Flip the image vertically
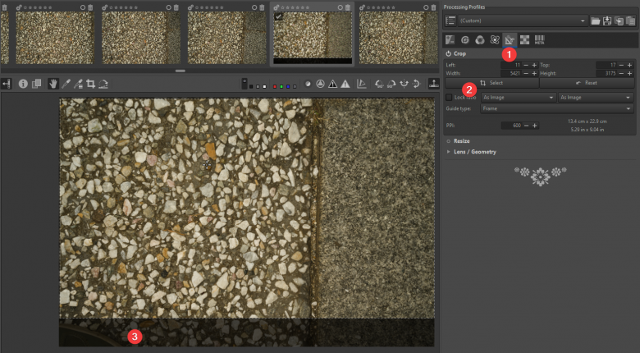 416,84
